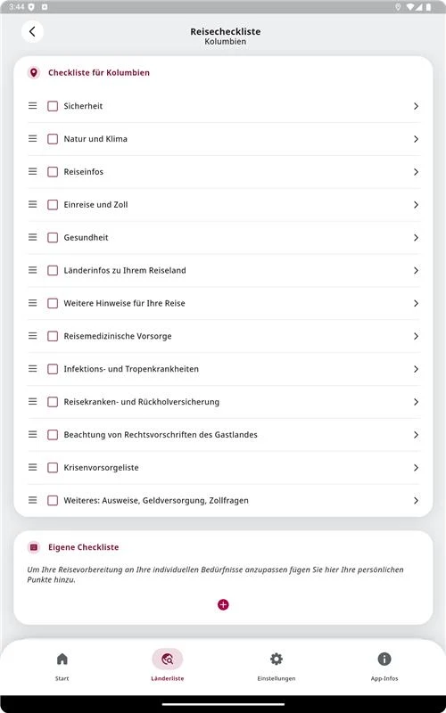446x713 pixels.
Task: Grab the reorder handle beside Sicherheit
Action: pos(33,106)
